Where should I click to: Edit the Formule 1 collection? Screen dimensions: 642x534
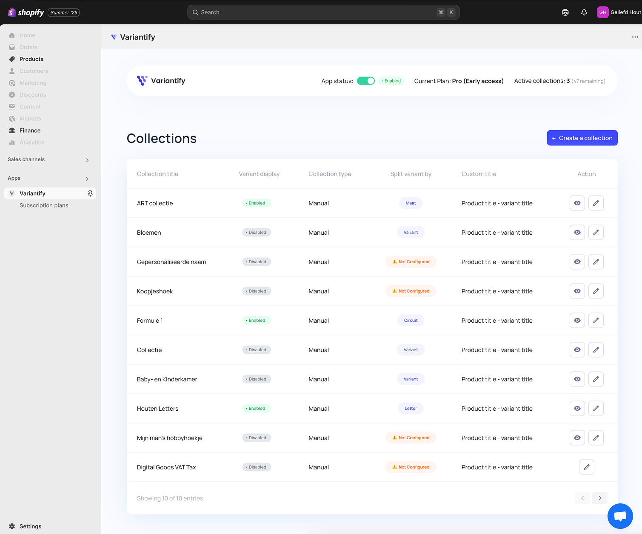click(596, 321)
